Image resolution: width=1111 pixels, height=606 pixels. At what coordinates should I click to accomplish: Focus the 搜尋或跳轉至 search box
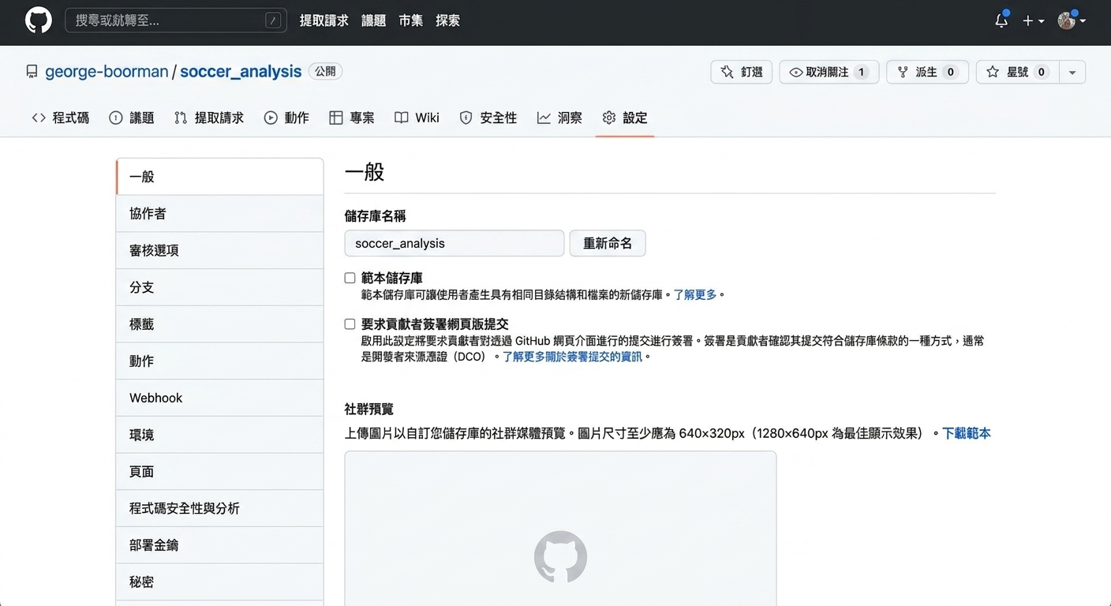pyautogui.click(x=175, y=21)
